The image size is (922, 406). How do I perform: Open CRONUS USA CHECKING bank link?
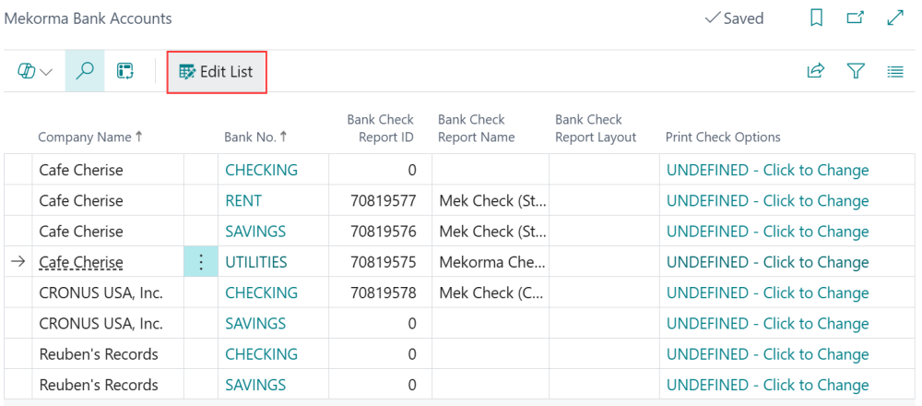tap(262, 293)
